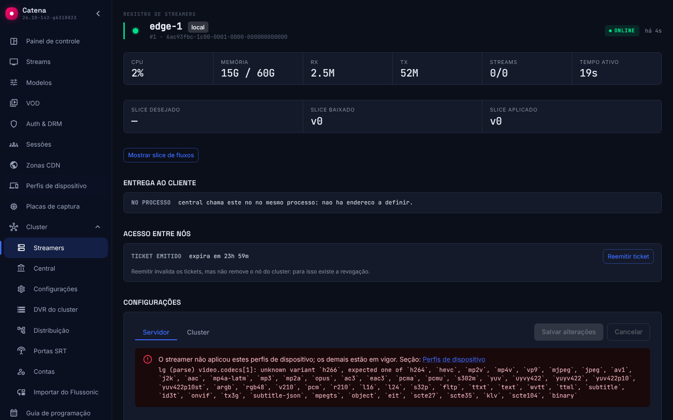This screenshot has height=420, width=673.
Task: Switch to the Cluster configuration tab
Action: coord(198,332)
